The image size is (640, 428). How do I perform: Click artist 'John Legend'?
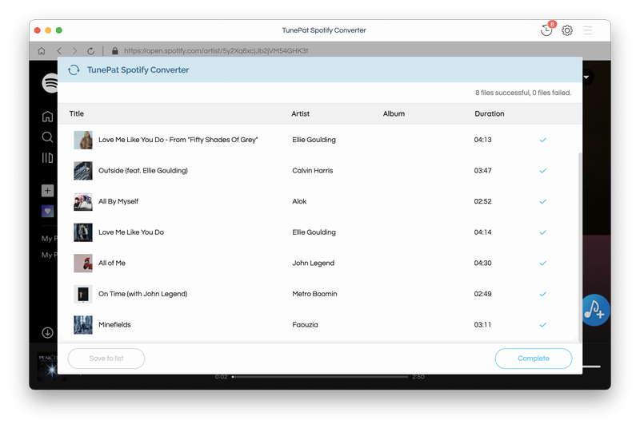(313, 263)
